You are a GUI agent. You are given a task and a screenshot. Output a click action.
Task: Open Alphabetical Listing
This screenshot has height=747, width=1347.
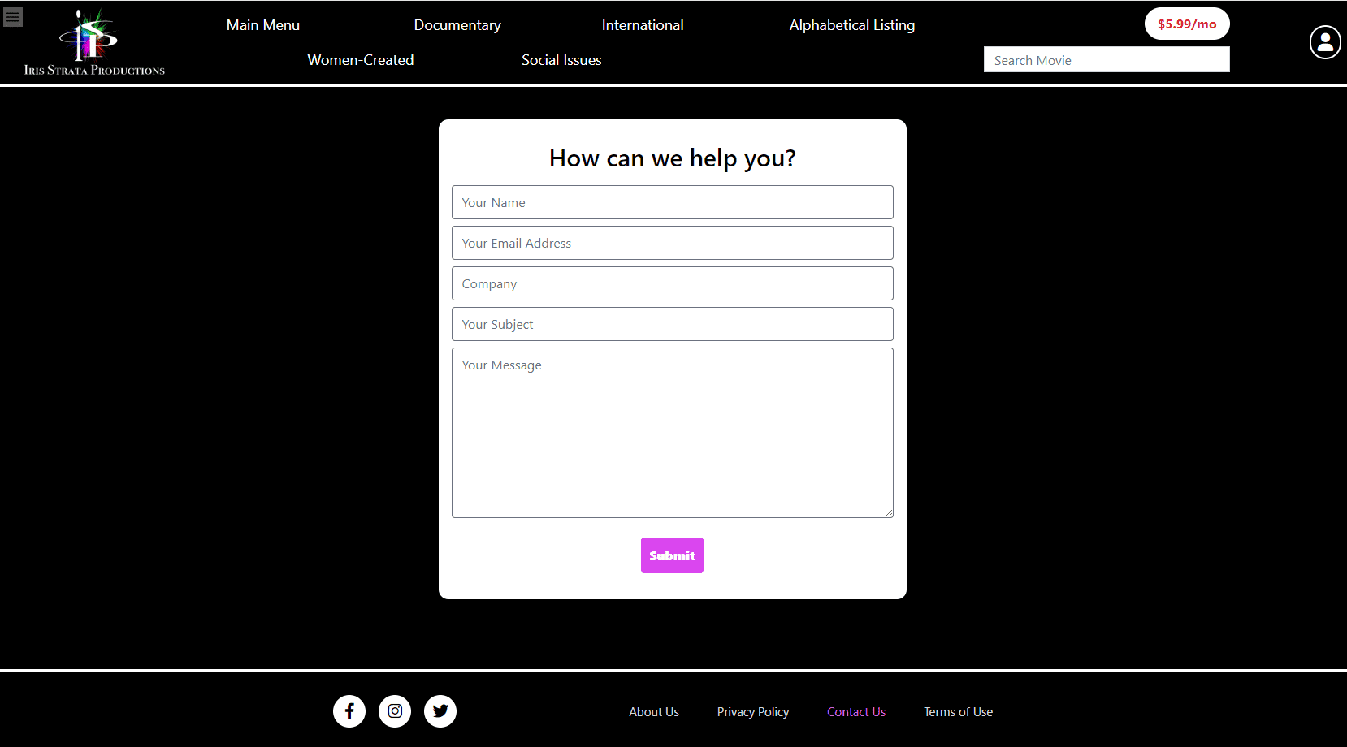pos(851,25)
